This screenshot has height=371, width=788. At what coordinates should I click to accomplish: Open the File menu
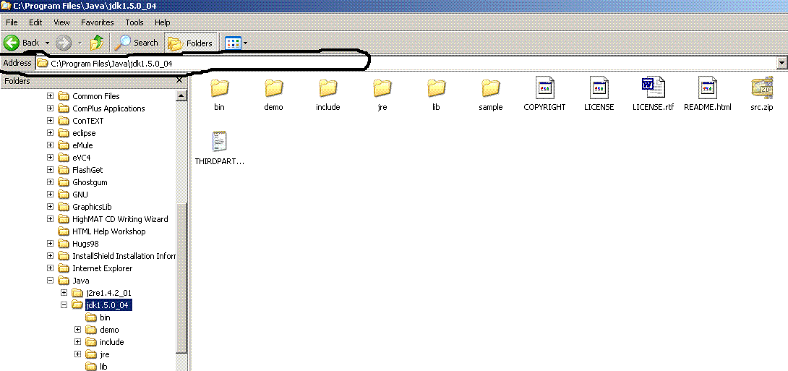pyautogui.click(x=12, y=22)
